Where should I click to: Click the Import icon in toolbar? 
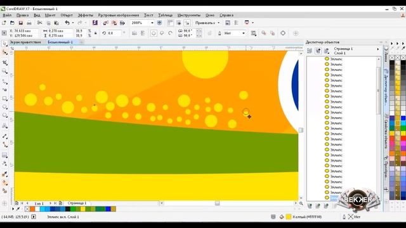coord(105,23)
